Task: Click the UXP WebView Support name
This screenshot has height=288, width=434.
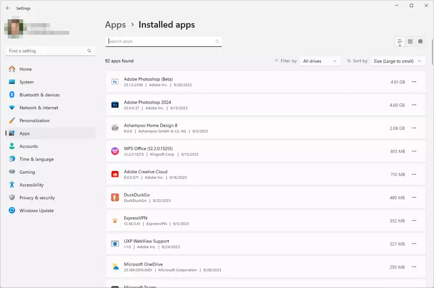Action: 146,241
